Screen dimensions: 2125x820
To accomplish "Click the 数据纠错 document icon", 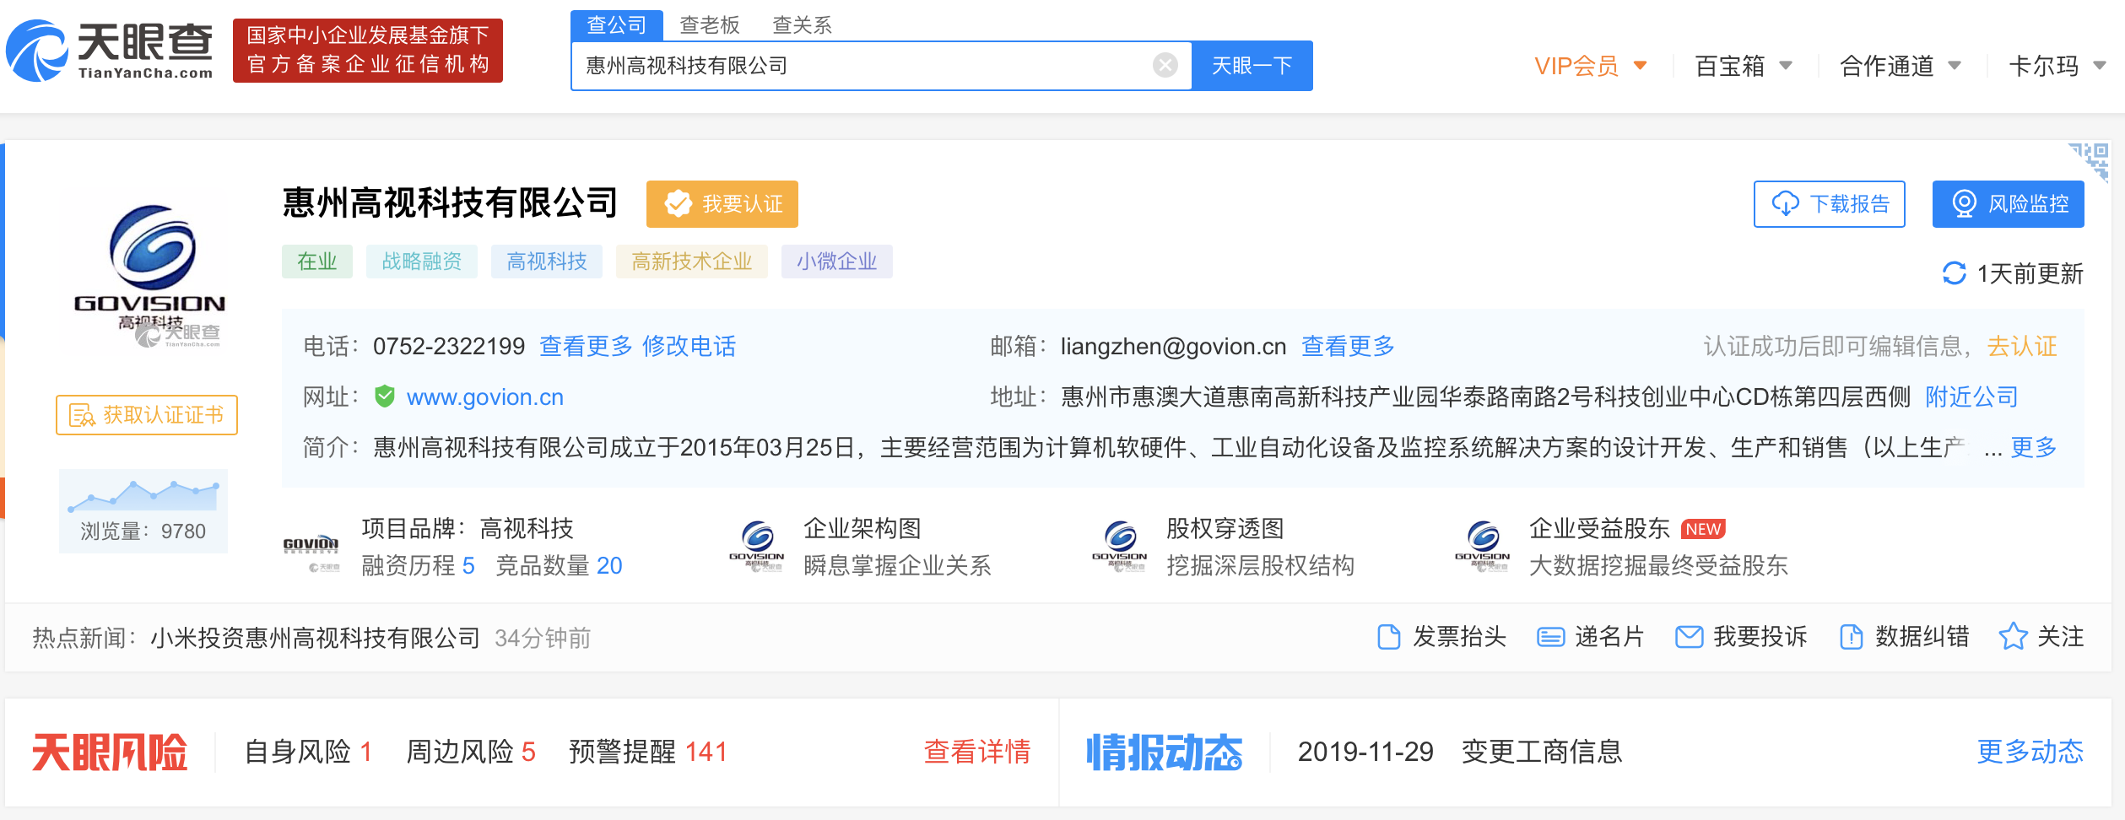I will point(1851,637).
